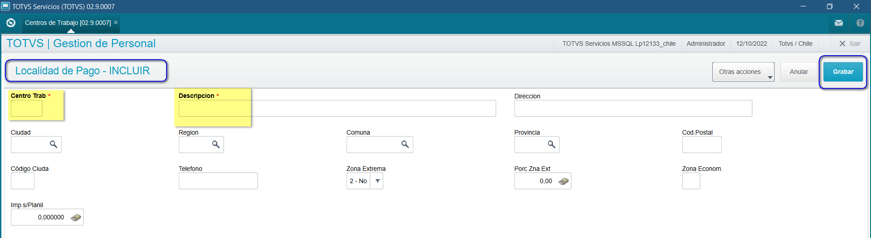Open calculator icon in Imp.s/Planil field
The height and width of the screenshot is (238, 871).
76,217
